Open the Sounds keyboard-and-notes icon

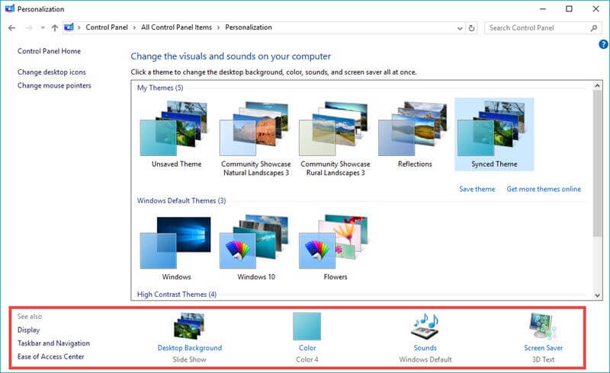pyautogui.click(x=425, y=327)
